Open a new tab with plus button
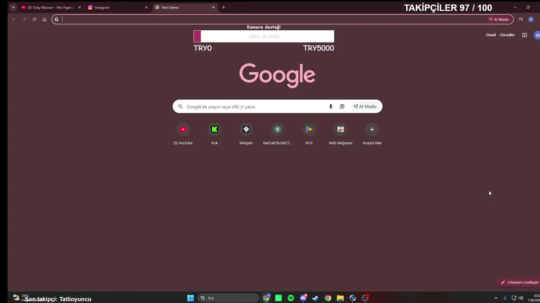540x303 pixels. pyautogui.click(x=224, y=7)
